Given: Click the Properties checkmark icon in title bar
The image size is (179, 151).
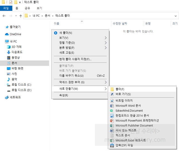Looking at the screenshot, I should [x=11, y=2].
